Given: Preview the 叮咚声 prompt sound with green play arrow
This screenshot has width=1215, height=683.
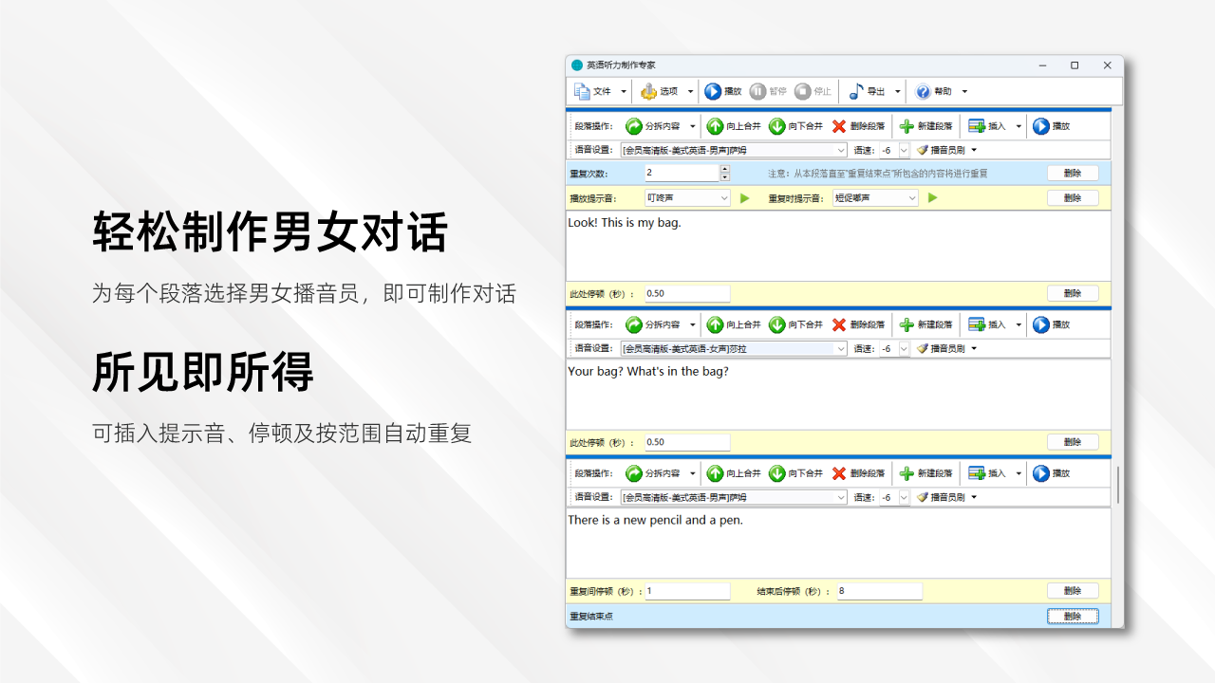Looking at the screenshot, I should 744,198.
